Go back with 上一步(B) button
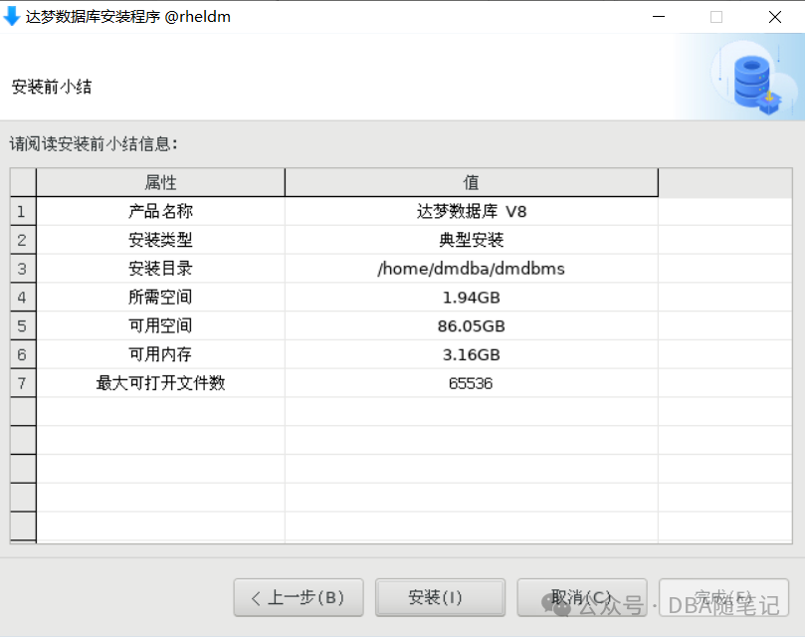 tap(299, 597)
